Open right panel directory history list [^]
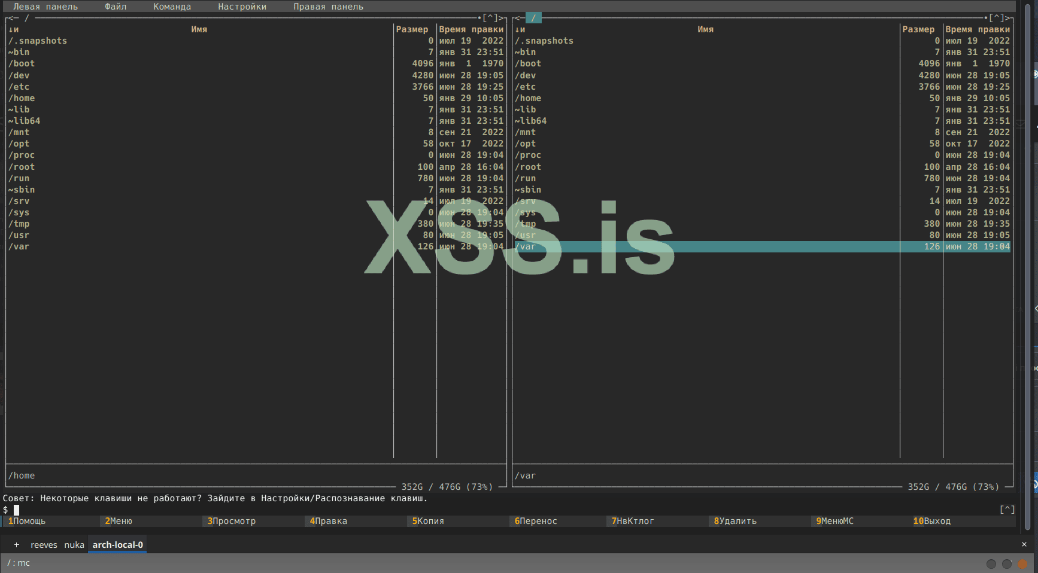 coord(996,18)
